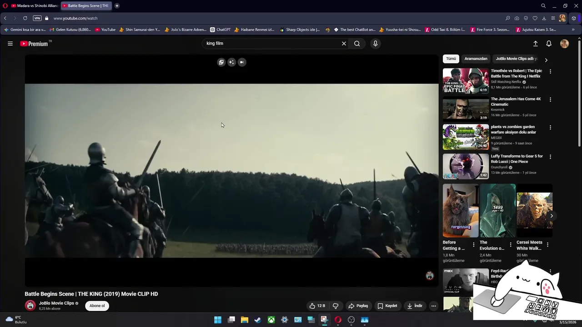
Task: Open options menu for plants vs zombies video
Action: coord(550,128)
